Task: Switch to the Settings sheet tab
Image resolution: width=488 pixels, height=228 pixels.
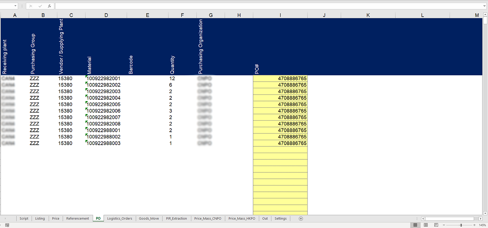Action: (280, 218)
